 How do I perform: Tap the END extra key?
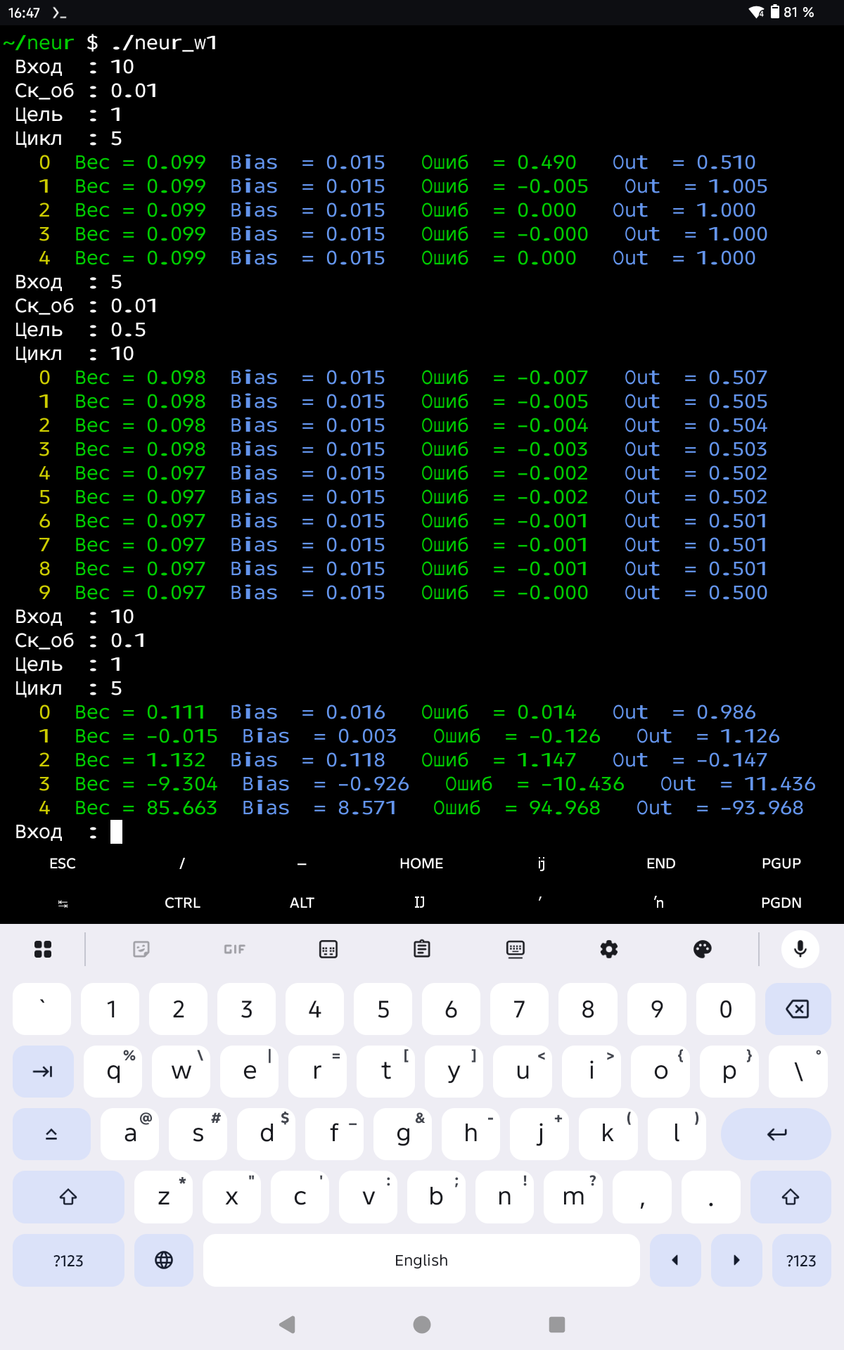(x=661, y=863)
